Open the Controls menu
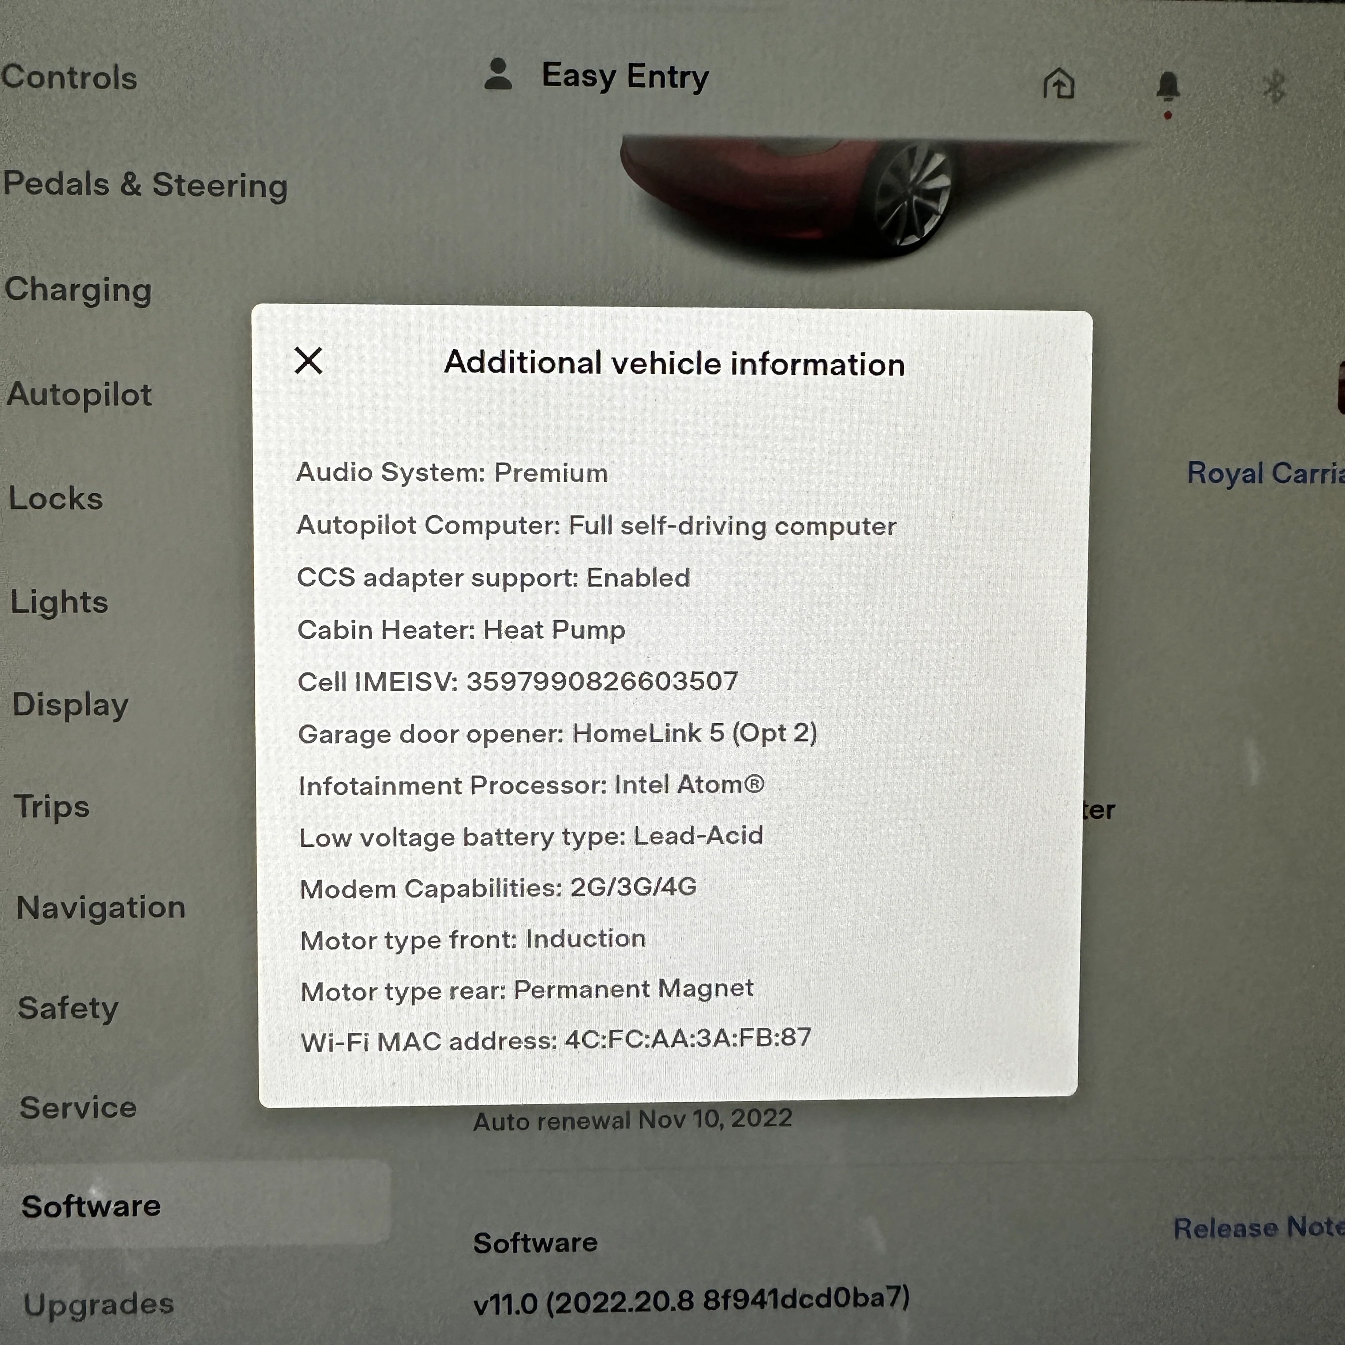The height and width of the screenshot is (1345, 1345). point(69,77)
